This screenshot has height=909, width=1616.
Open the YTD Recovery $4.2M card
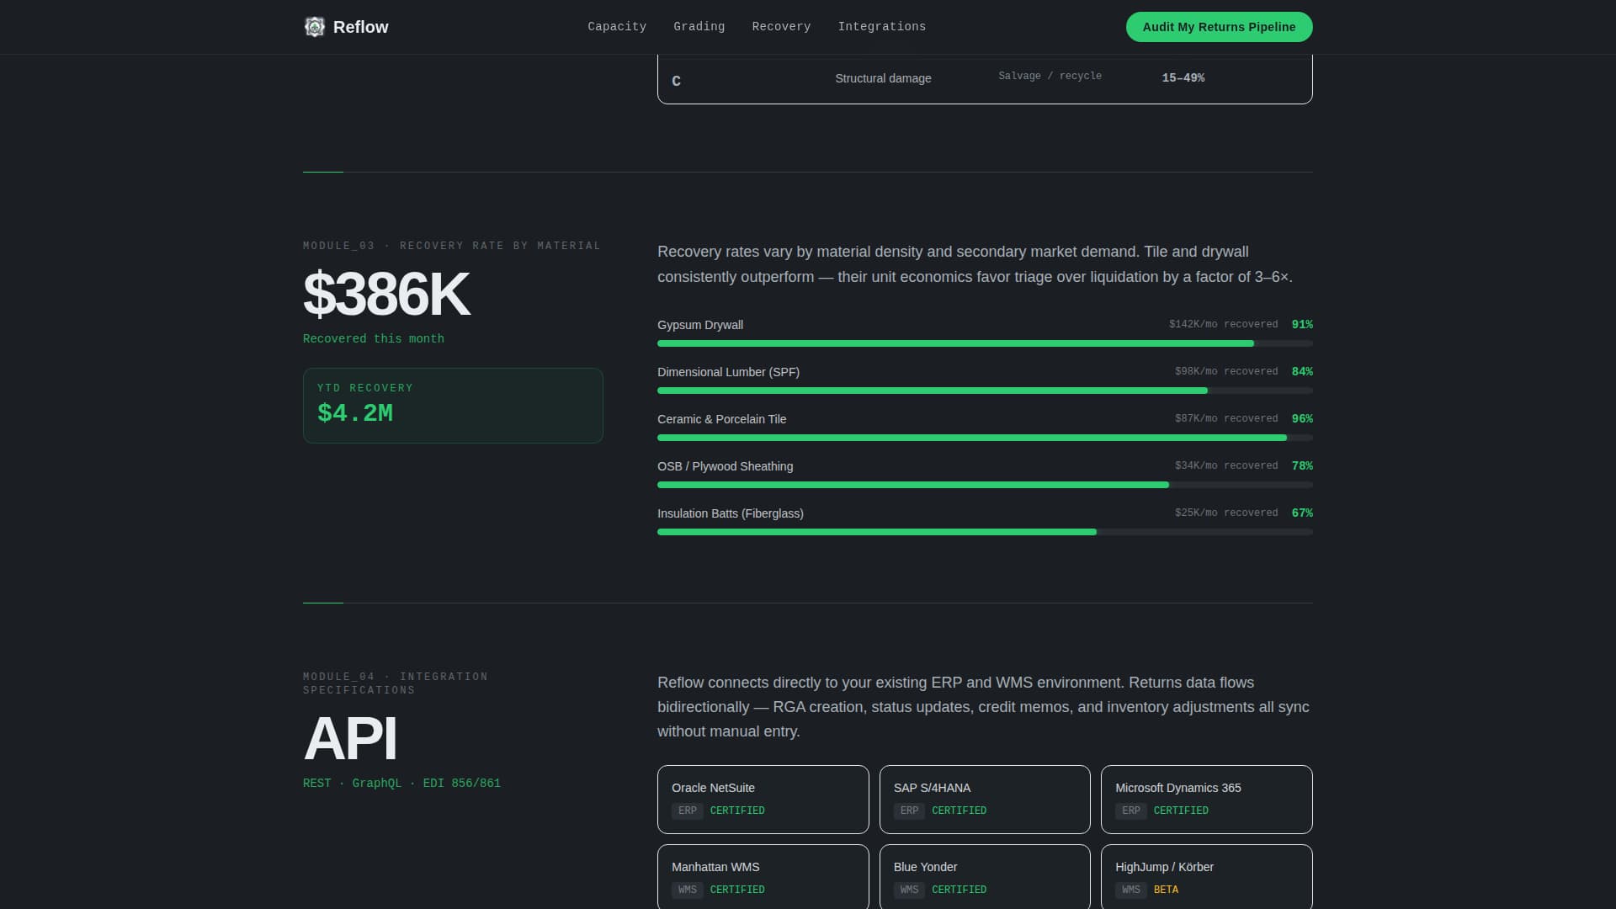tap(453, 406)
